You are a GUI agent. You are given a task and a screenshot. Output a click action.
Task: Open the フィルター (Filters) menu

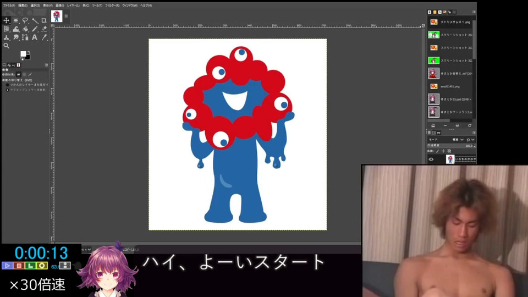click(112, 5)
